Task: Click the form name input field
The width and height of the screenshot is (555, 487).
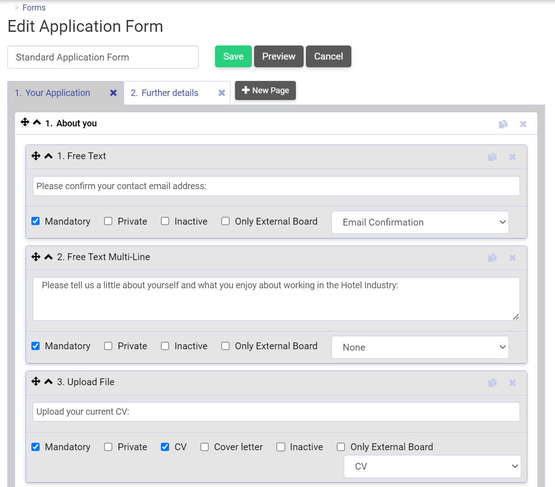Action: [103, 57]
